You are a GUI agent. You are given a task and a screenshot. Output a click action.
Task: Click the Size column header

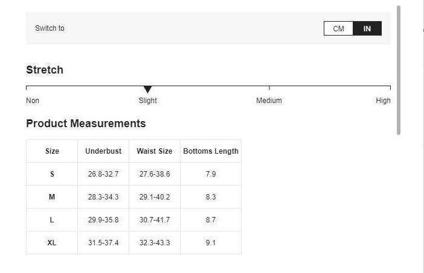[x=52, y=151]
